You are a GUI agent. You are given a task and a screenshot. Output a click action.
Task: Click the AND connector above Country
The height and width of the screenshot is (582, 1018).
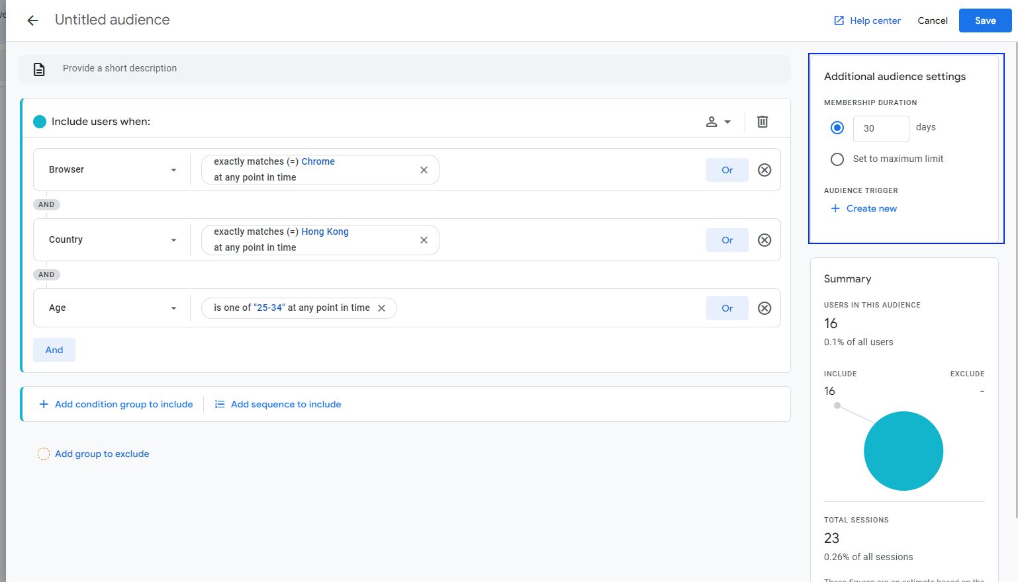[46, 205]
